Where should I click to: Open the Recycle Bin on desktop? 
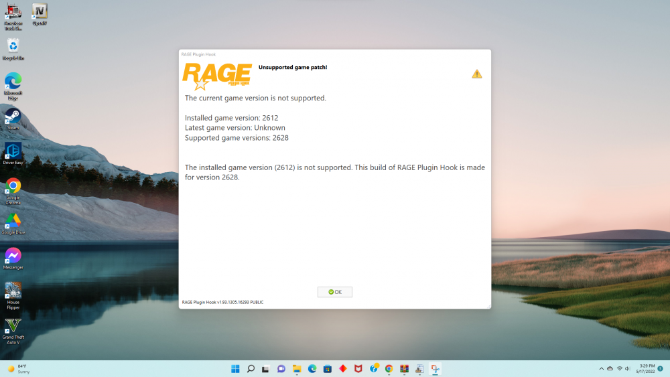[13, 49]
